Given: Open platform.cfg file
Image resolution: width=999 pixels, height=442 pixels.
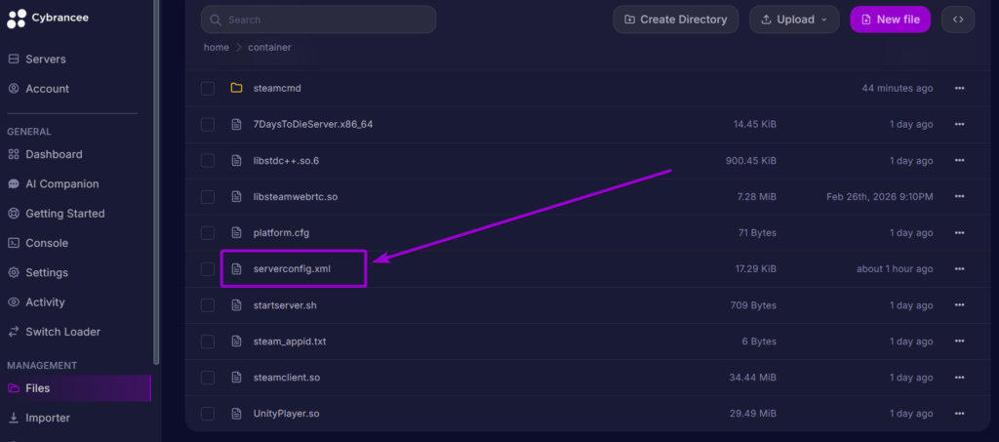Looking at the screenshot, I should point(281,233).
